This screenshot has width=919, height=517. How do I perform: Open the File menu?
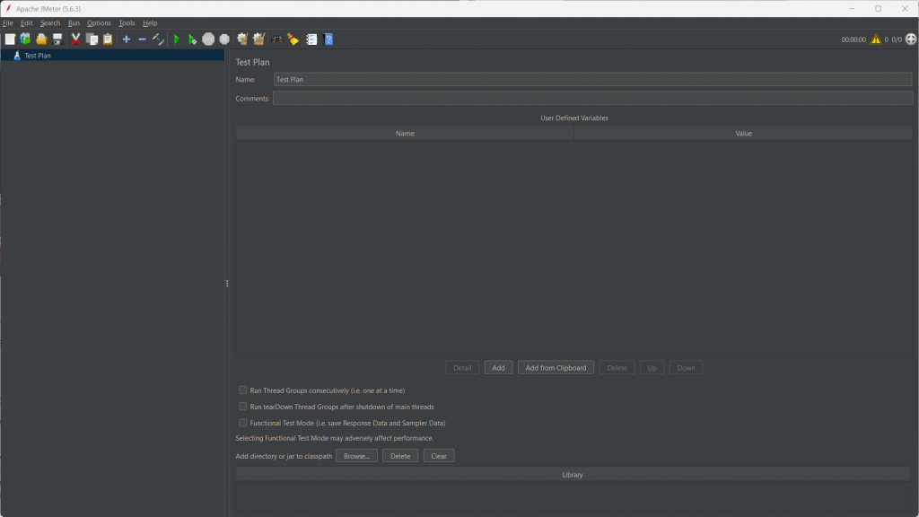tap(7, 22)
